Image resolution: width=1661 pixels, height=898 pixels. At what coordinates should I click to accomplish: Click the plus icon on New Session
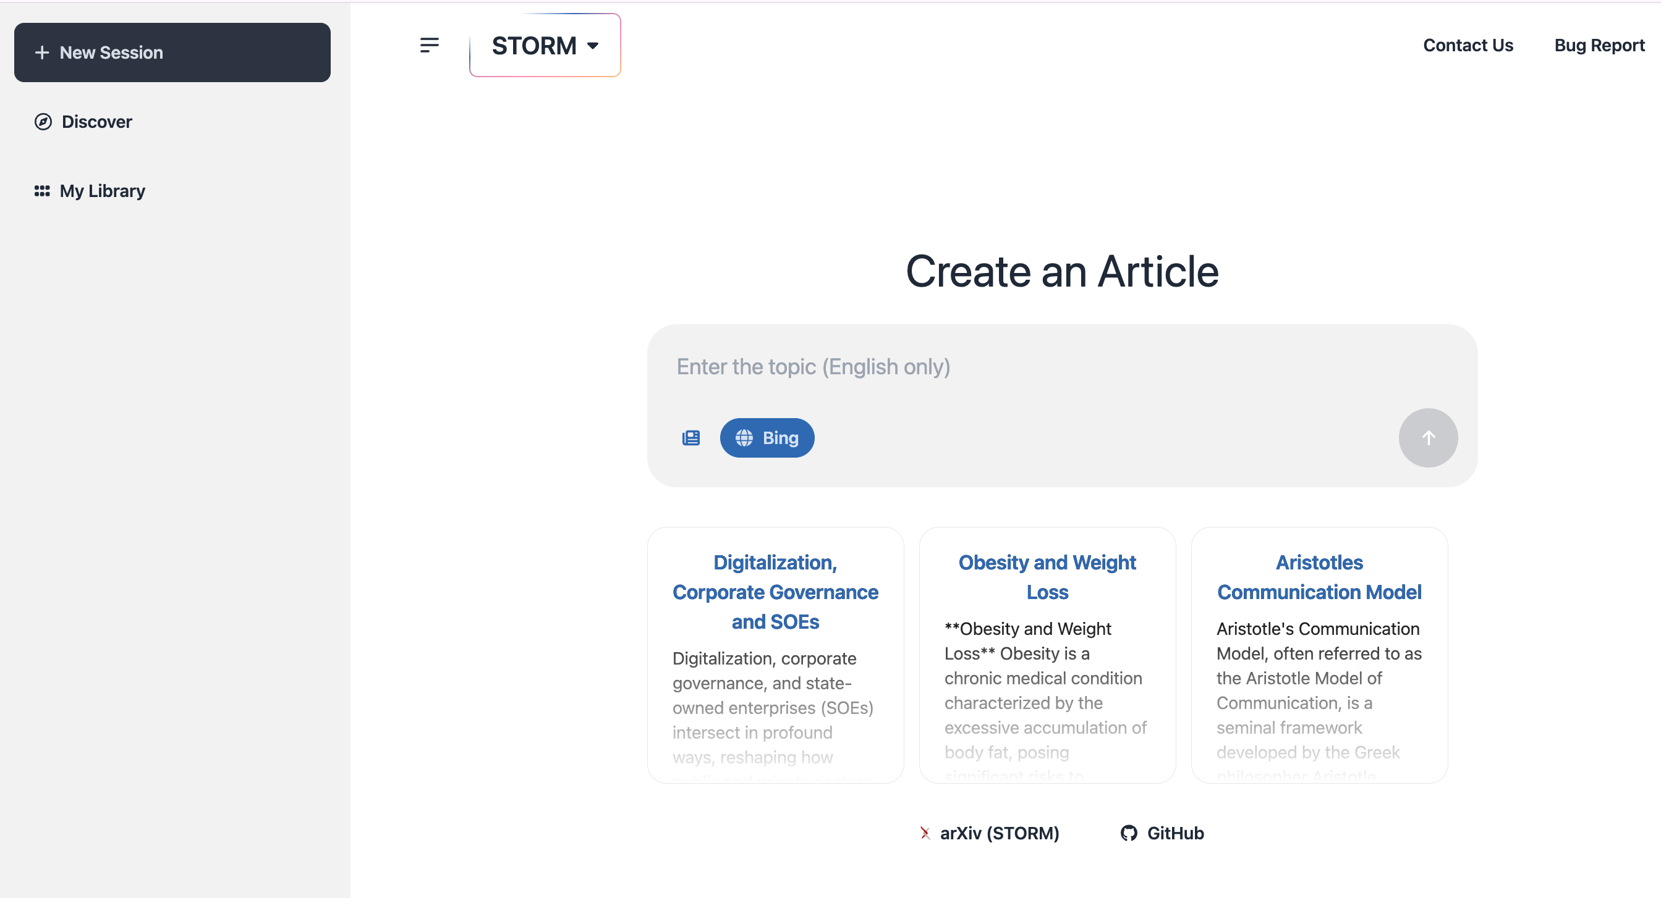click(x=42, y=53)
